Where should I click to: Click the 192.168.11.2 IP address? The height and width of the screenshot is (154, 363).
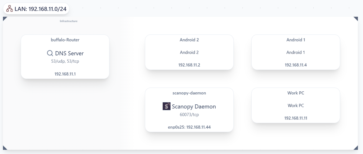pos(189,64)
